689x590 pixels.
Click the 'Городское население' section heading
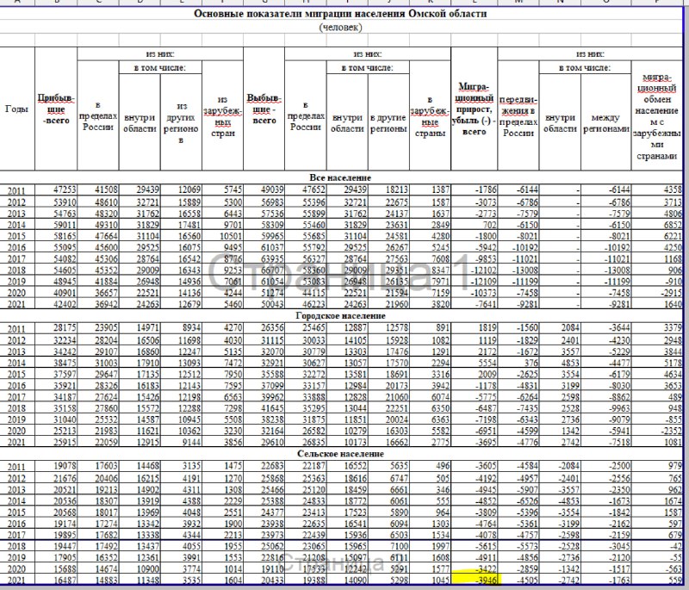340,315
